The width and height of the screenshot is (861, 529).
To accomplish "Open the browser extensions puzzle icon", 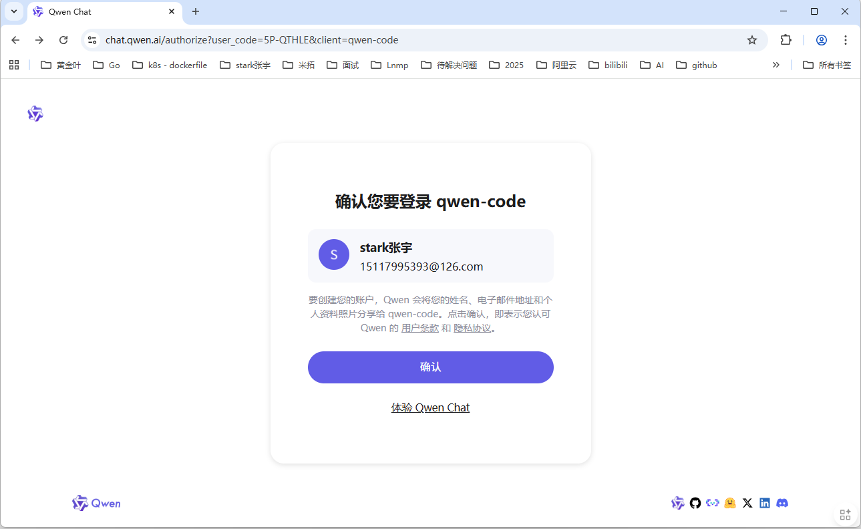I will pos(786,40).
